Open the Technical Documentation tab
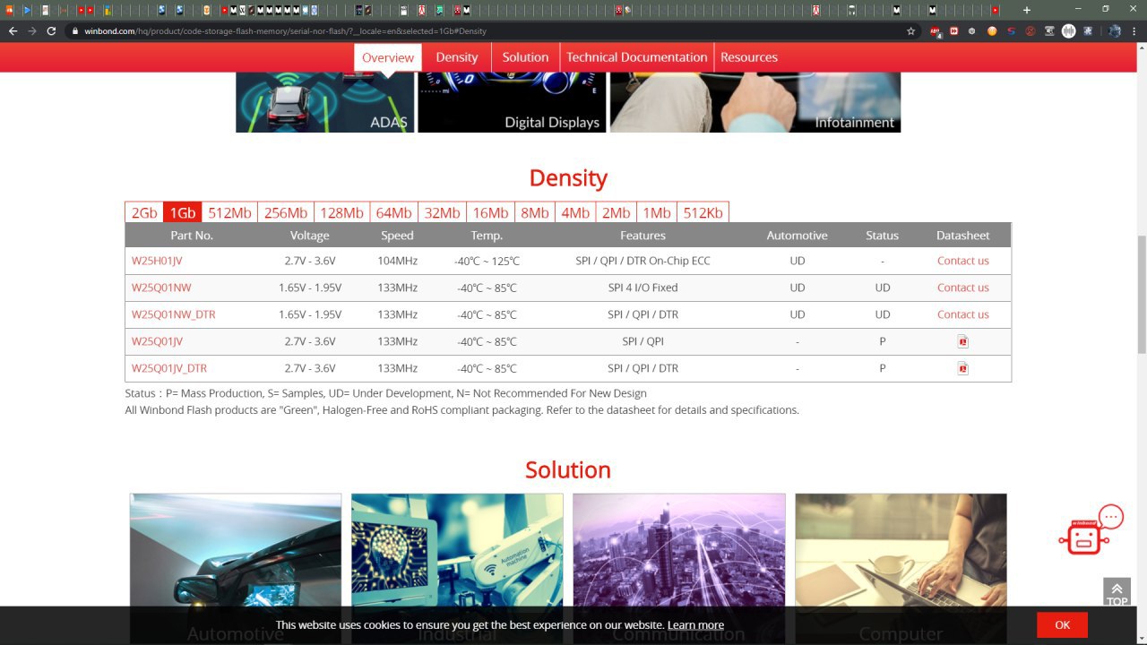Screen dimensions: 1147x645 637,57
